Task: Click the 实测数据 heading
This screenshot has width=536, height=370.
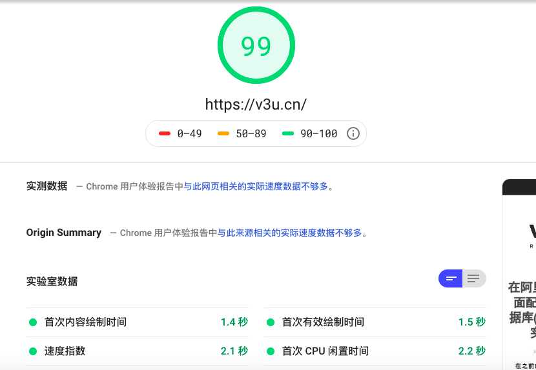Action: (47, 186)
